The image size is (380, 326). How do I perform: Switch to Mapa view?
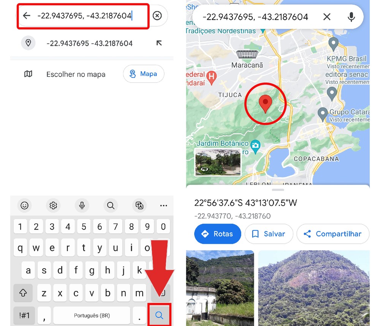pos(144,74)
